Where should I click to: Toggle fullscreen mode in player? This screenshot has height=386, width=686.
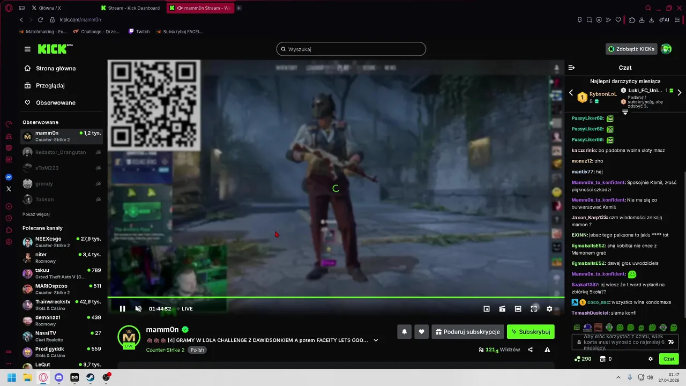coord(534,309)
